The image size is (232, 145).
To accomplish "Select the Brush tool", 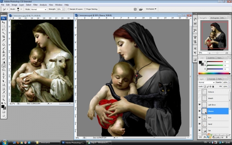I will point(3,48).
